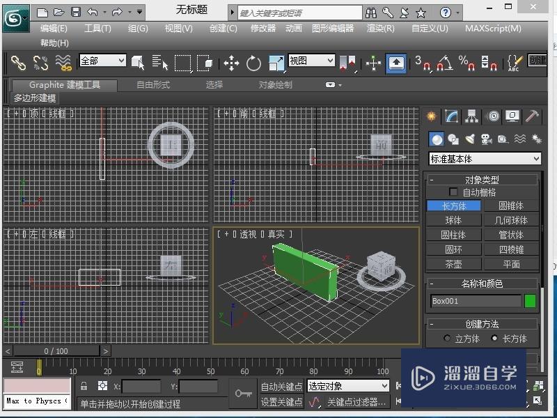This screenshot has width=557, height=418.
Task: Open the Hierarchy panel tab
Action: 472,116
